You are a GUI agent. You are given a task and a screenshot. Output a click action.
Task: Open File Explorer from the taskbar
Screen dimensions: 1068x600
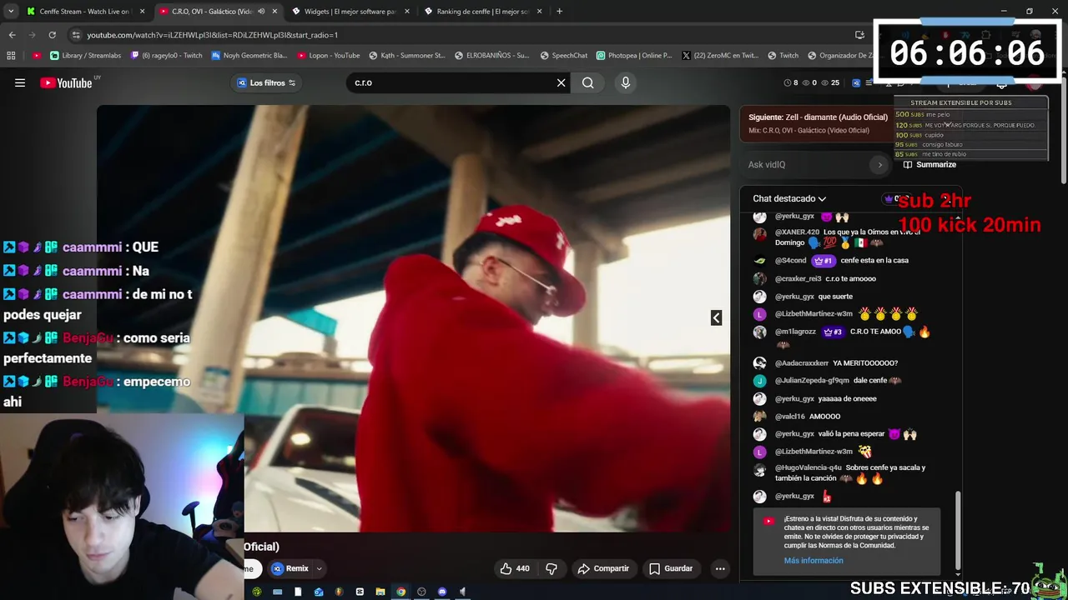point(380,592)
